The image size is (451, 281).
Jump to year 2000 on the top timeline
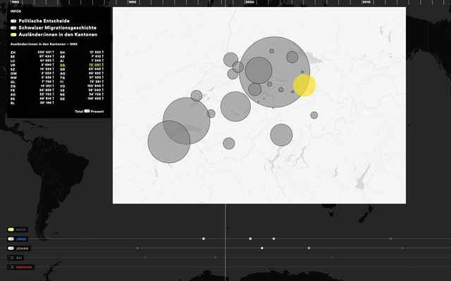[x=249, y=3]
